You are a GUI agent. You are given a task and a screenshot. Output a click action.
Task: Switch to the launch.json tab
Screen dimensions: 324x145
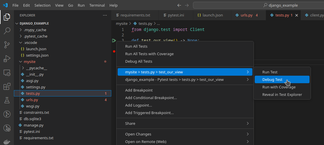point(210,15)
